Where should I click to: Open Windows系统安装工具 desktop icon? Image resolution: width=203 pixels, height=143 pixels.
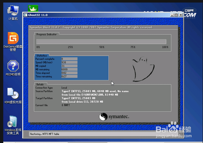[13, 125]
